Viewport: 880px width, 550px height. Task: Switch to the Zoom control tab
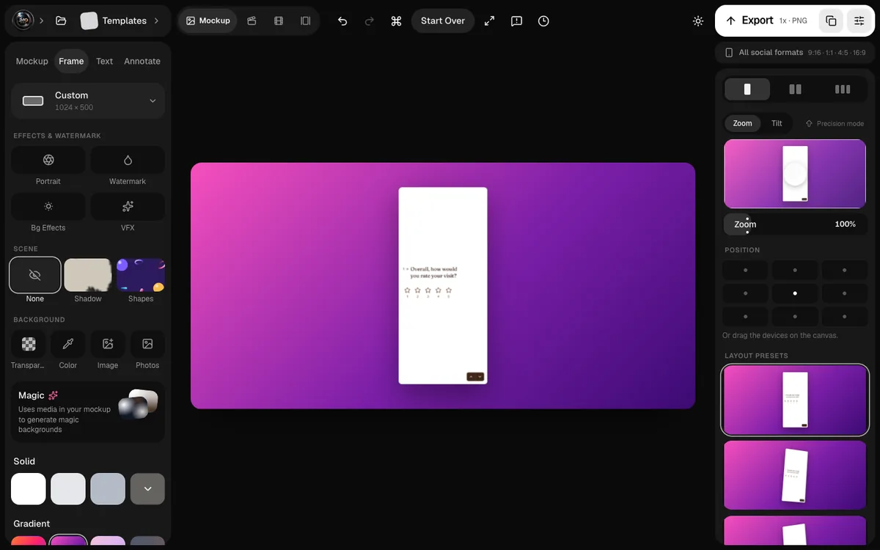(742, 123)
